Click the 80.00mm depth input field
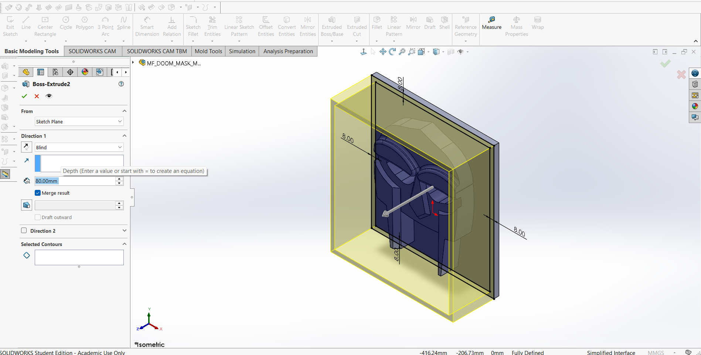The image size is (701, 355). (75, 181)
